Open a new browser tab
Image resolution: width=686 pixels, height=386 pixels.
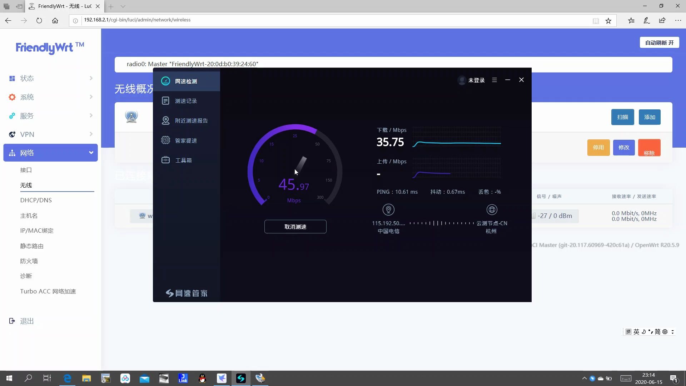111,6
